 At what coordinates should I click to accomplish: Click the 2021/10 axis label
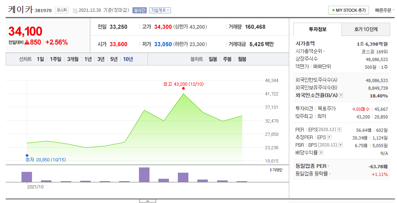coord(35,187)
